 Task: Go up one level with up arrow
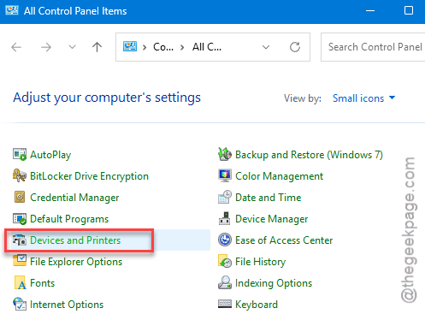[97, 47]
